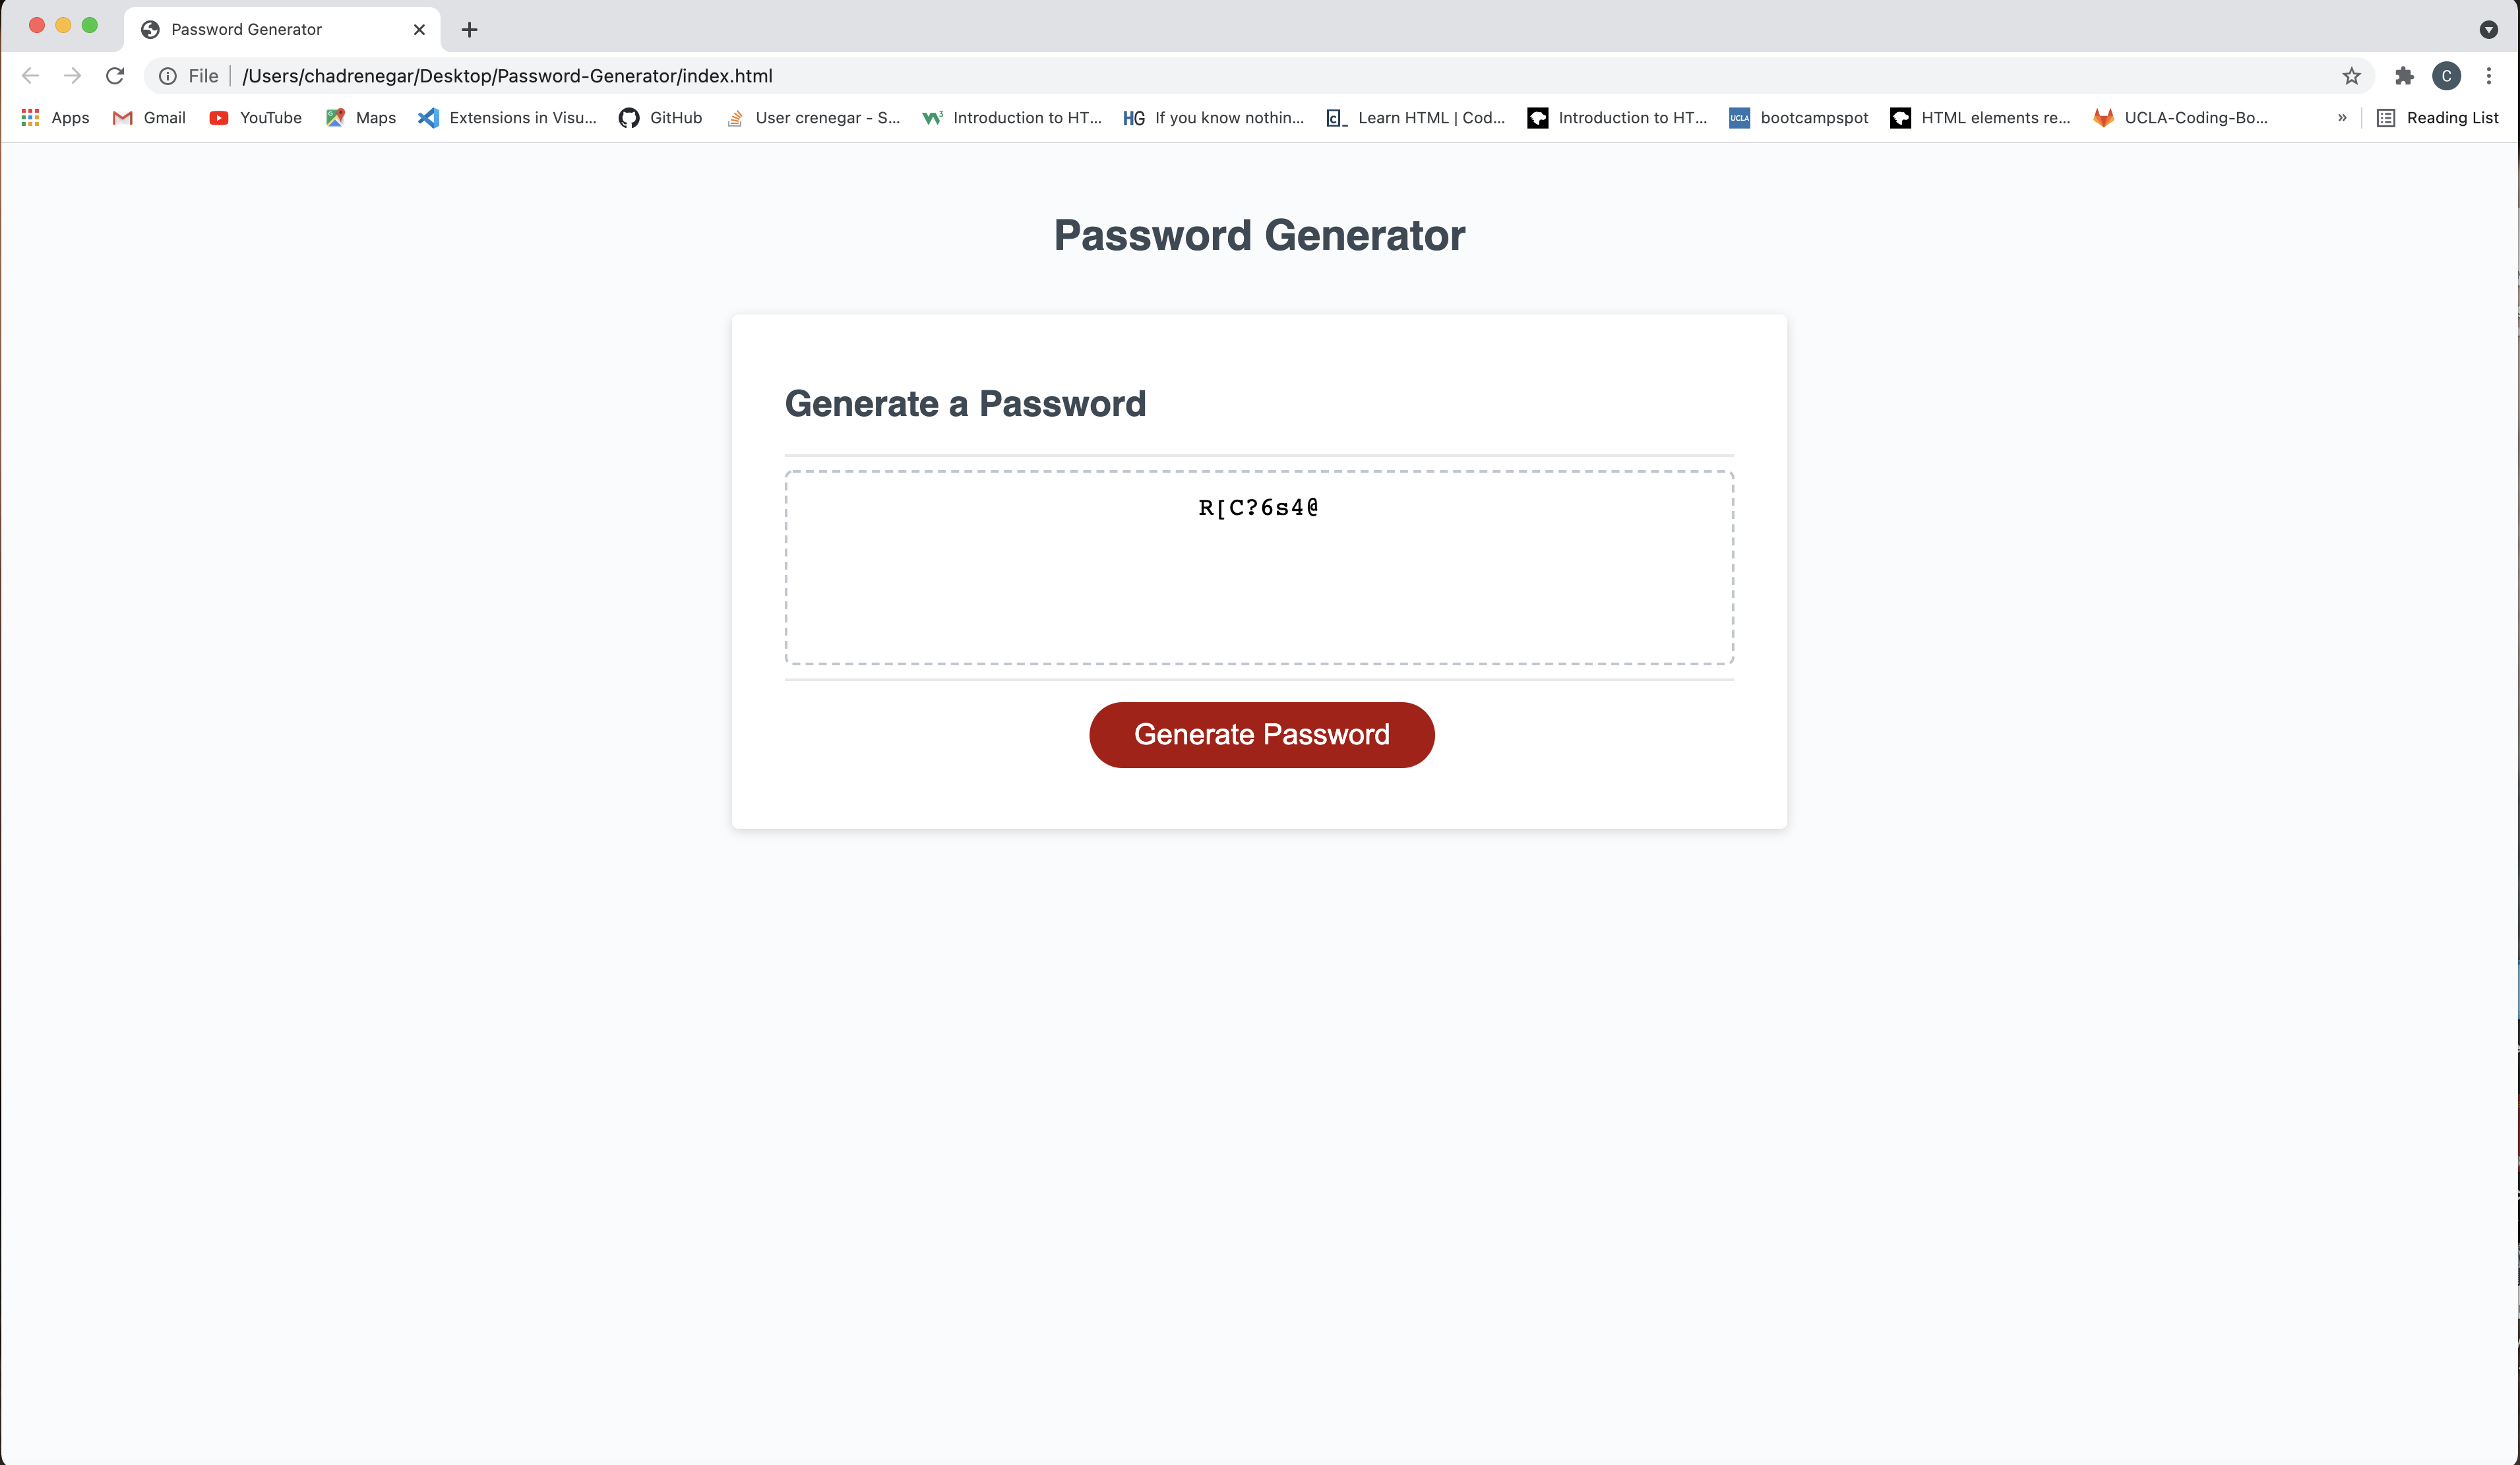The height and width of the screenshot is (1465, 2520).
Task: Click the browser back arrow
Action: [31, 75]
